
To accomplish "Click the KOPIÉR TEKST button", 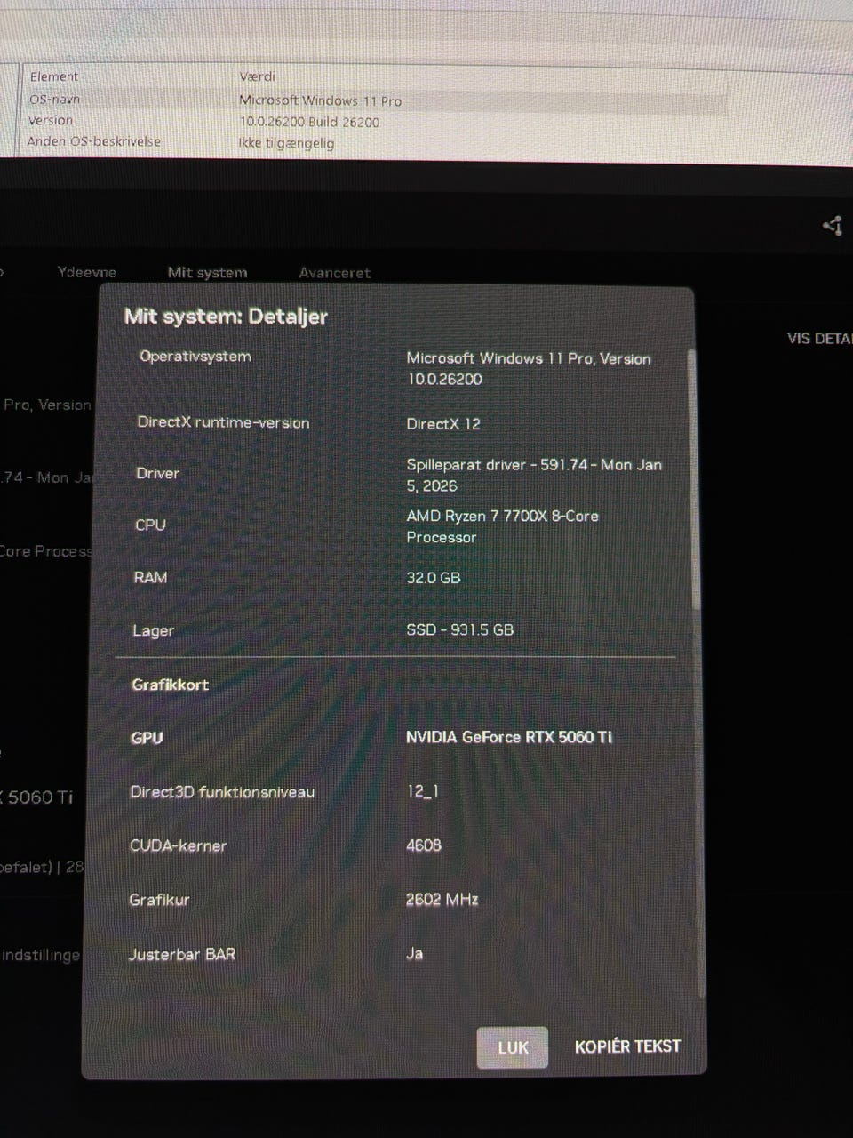I will click(627, 1046).
